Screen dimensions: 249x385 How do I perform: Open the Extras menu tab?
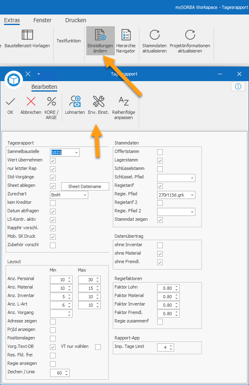(12, 20)
